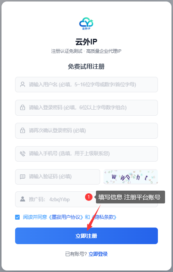Focus the username input field
Image resolution: width=173 pixels, height=272 pixels.
coord(86,84)
